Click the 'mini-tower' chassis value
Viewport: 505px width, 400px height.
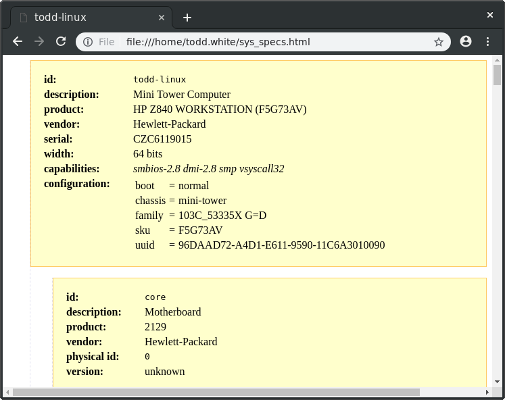click(202, 201)
